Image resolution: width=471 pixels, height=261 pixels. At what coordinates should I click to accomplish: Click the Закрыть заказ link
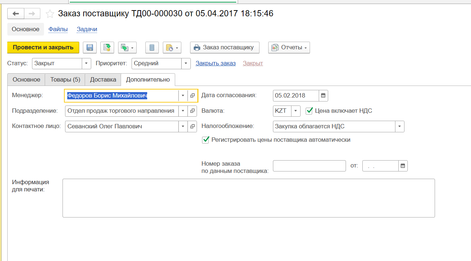tap(216, 63)
